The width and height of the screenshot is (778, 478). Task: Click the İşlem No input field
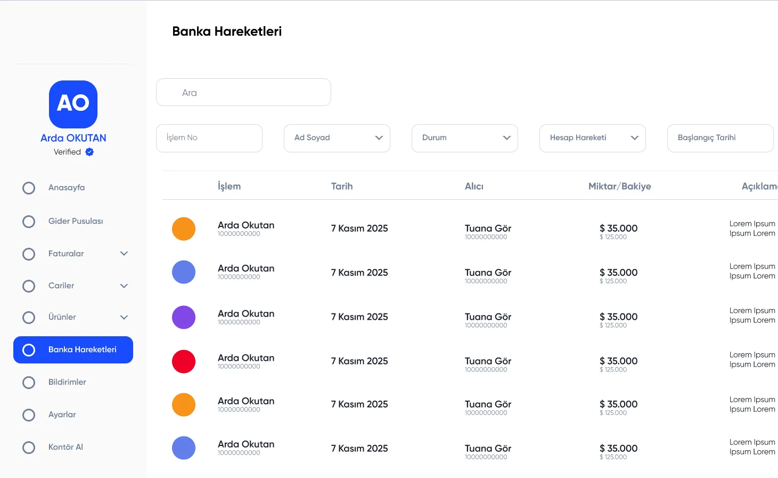tap(209, 138)
